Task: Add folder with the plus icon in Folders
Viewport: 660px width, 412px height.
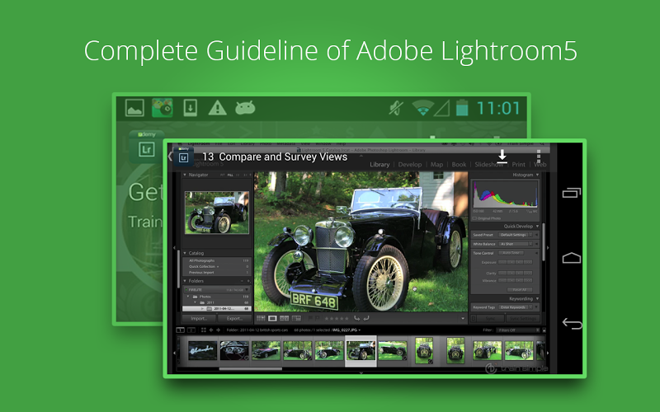Action: 248,281
